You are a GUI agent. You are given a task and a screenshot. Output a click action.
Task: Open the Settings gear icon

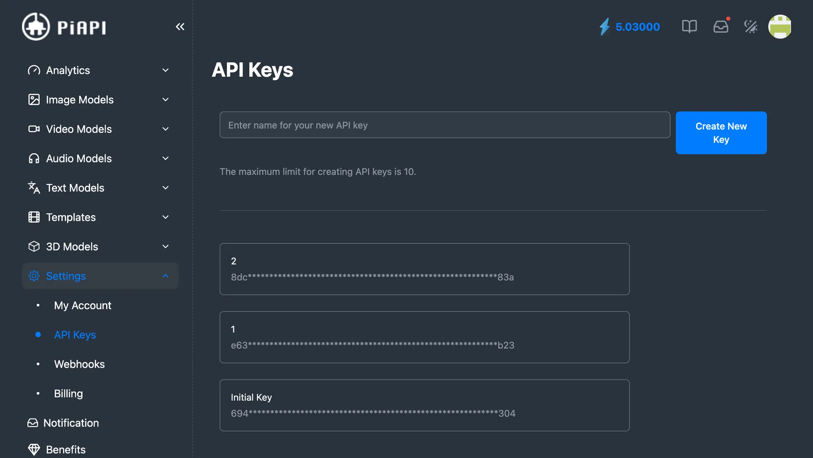click(34, 276)
